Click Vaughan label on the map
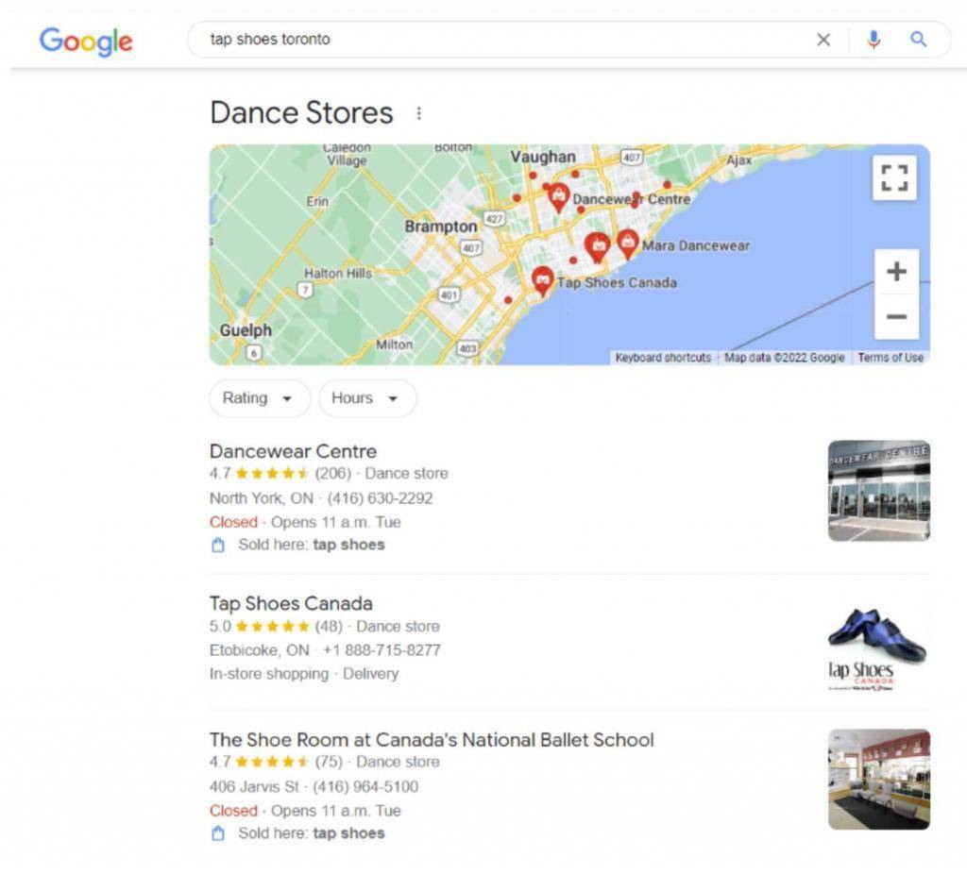Screen dimensions: 967x874 [543, 157]
